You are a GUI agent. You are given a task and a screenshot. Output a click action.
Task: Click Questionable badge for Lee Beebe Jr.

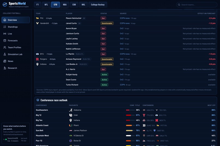[x=107, y=64]
